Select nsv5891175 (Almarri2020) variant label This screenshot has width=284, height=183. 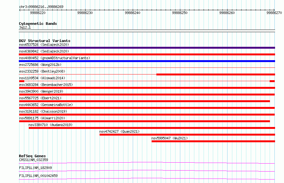(x=42, y=118)
